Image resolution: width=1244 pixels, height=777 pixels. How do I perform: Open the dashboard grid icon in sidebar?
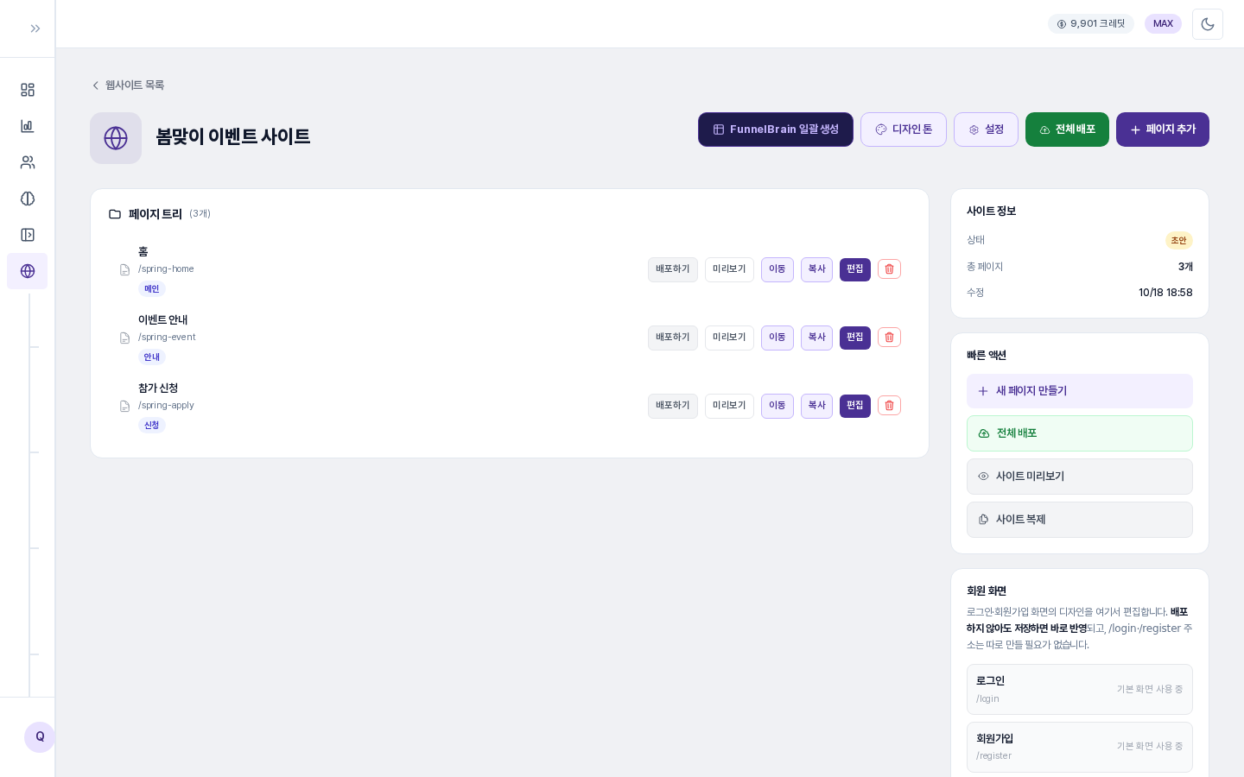pos(28,90)
